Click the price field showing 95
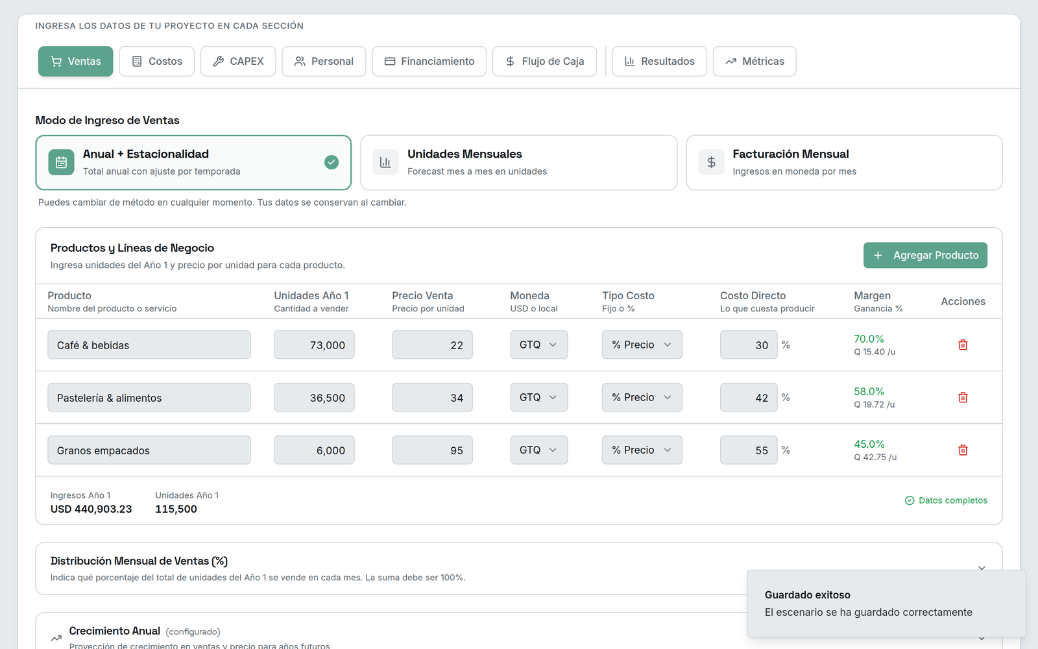Image resolution: width=1038 pixels, height=649 pixels. [432, 450]
